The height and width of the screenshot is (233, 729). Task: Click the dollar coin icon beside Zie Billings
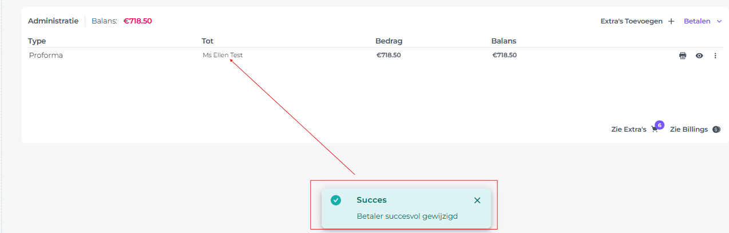pyautogui.click(x=716, y=129)
